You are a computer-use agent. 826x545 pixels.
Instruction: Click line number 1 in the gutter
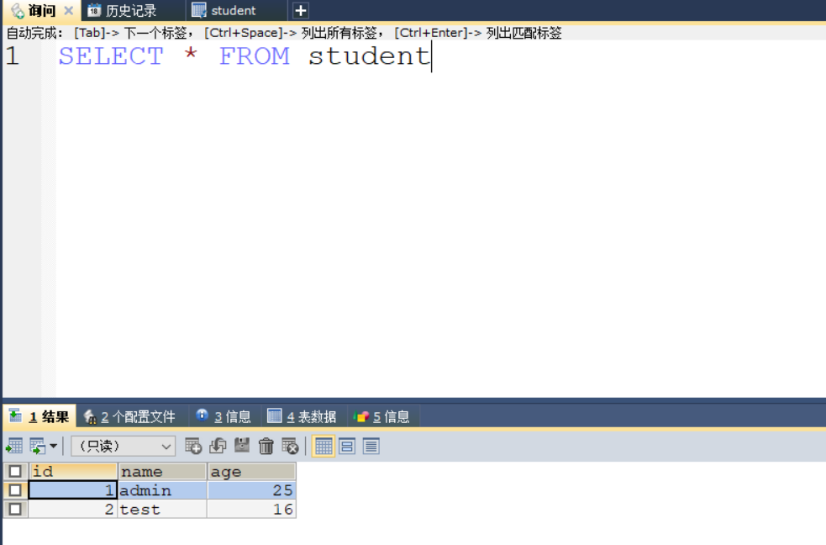pyautogui.click(x=13, y=56)
